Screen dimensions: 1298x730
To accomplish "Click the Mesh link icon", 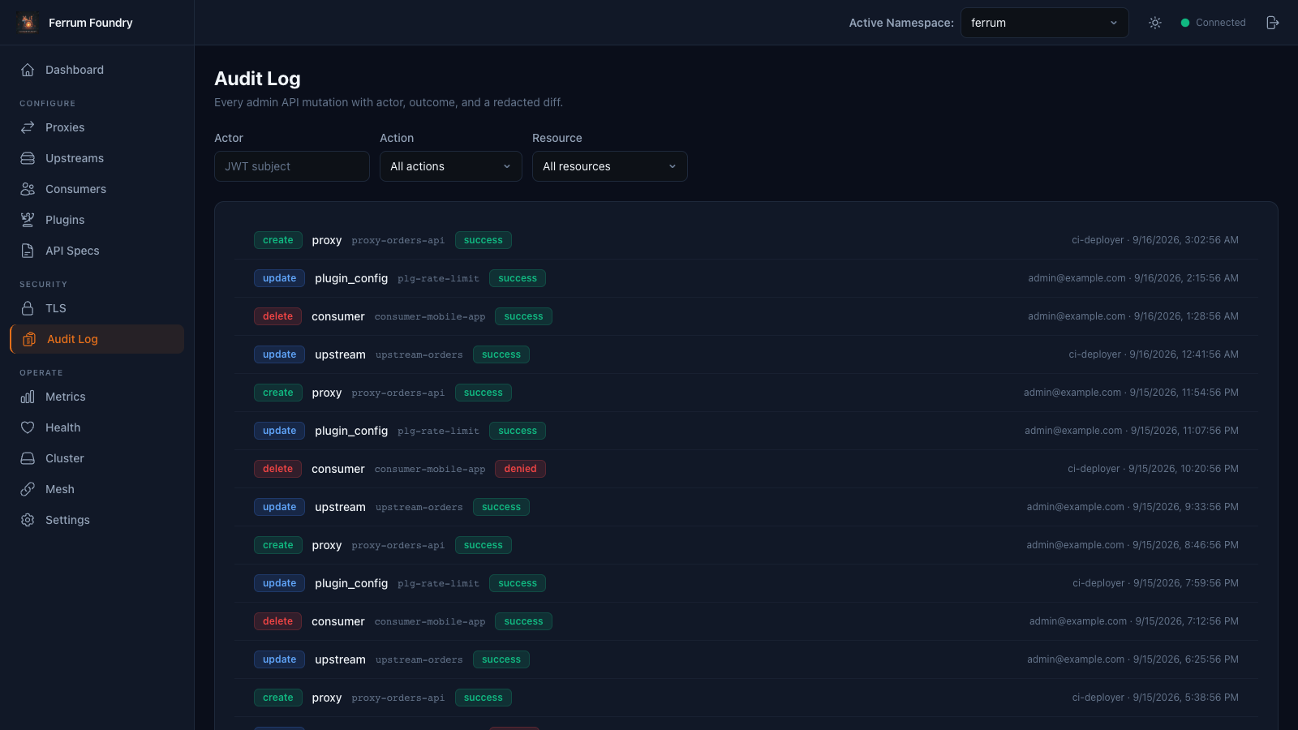I will click(x=28, y=489).
